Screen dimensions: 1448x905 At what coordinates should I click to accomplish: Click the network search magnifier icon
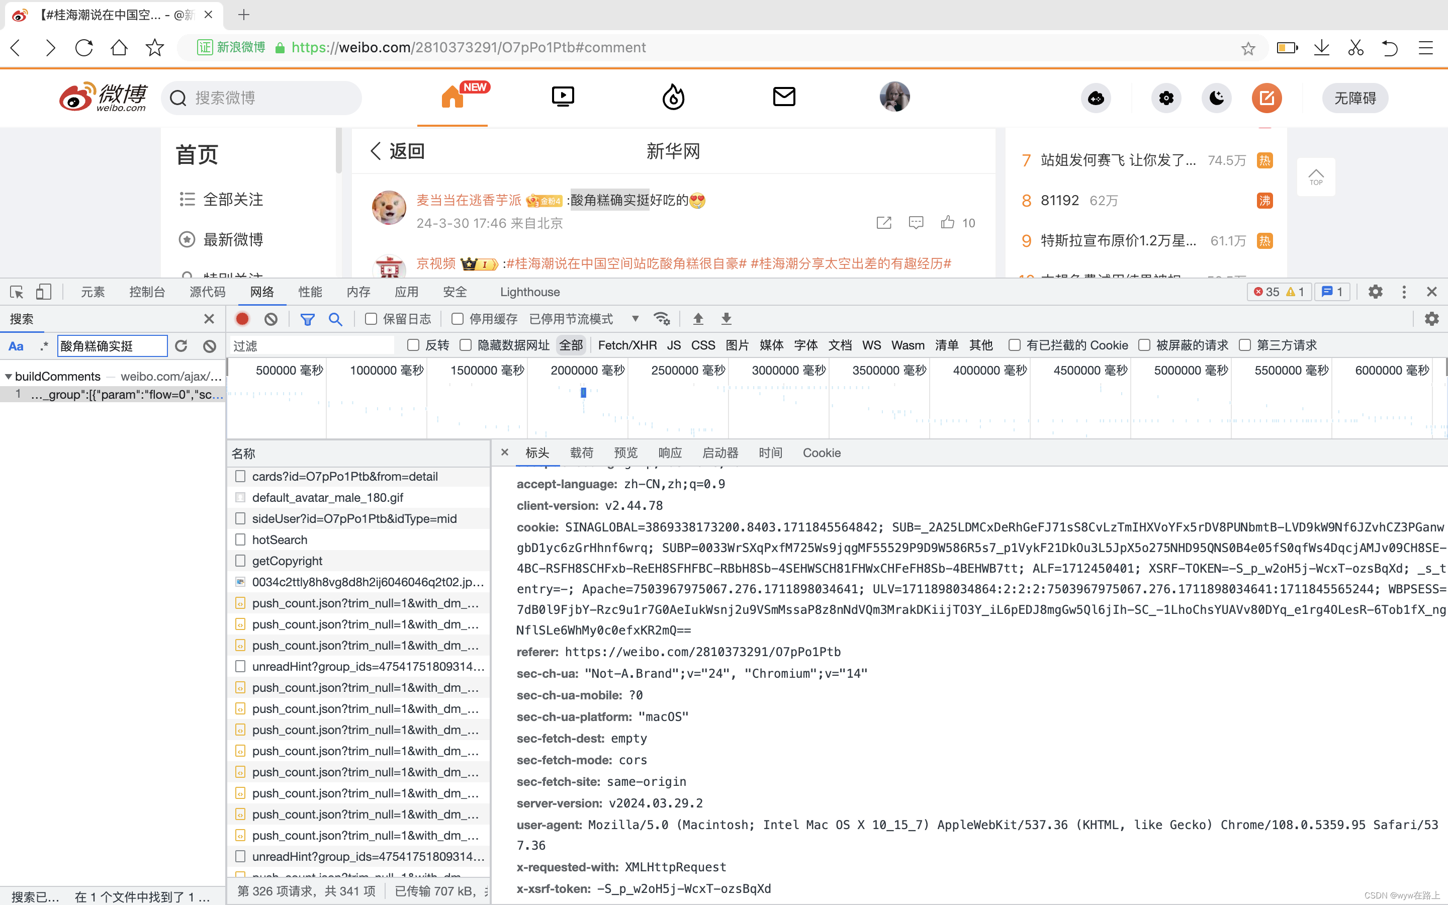pyautogui.click(x=336, y=319)
